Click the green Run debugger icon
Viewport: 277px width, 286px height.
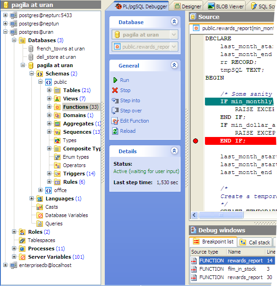[115, 80]
